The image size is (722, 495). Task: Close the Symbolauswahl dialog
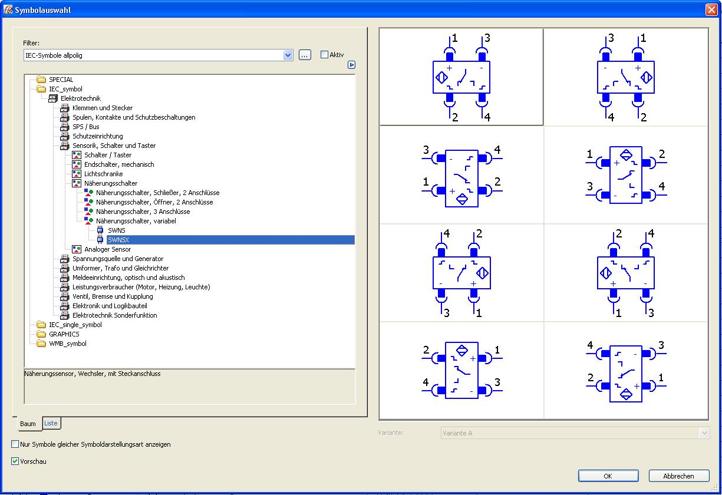coord(711,10)
